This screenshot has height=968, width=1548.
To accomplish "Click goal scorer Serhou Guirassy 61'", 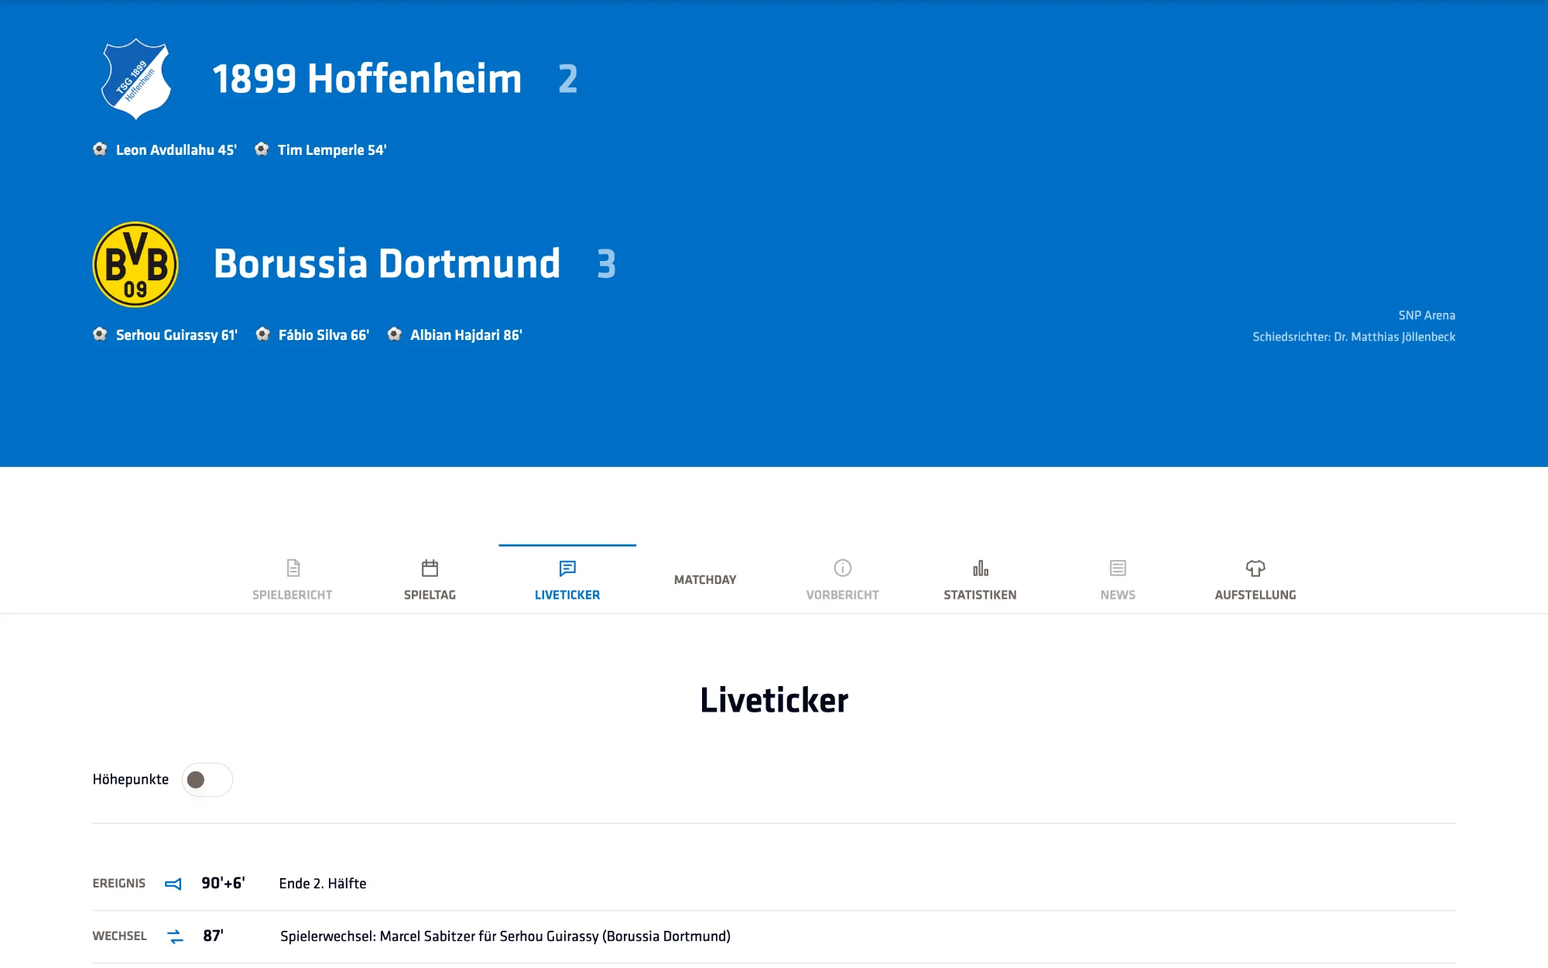I will pos(176,335).
